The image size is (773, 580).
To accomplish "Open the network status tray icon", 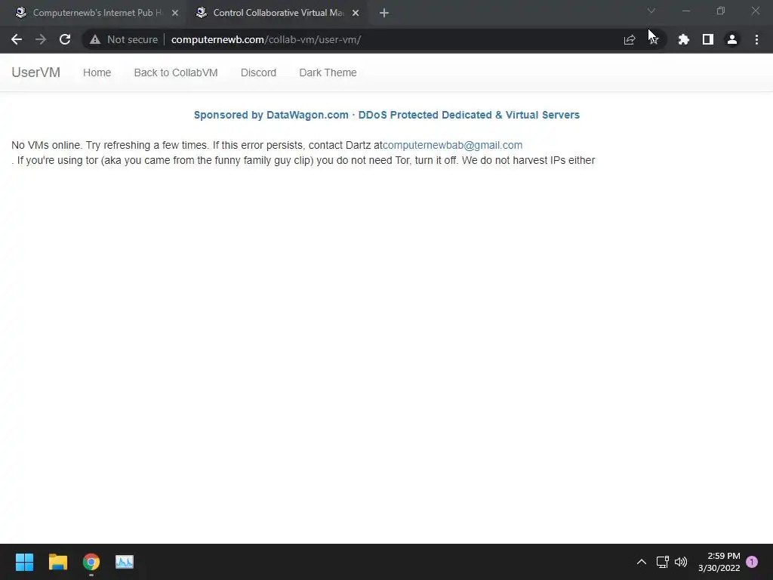I will [663, 562].
